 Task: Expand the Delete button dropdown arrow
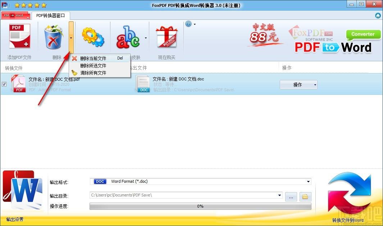(71, 38)
